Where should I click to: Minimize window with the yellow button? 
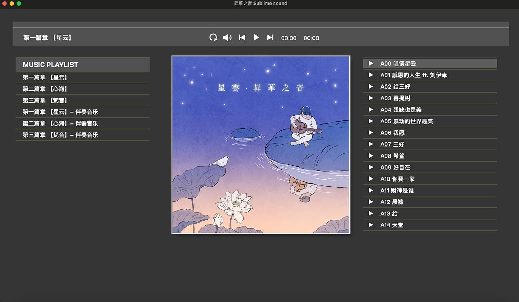12,4
